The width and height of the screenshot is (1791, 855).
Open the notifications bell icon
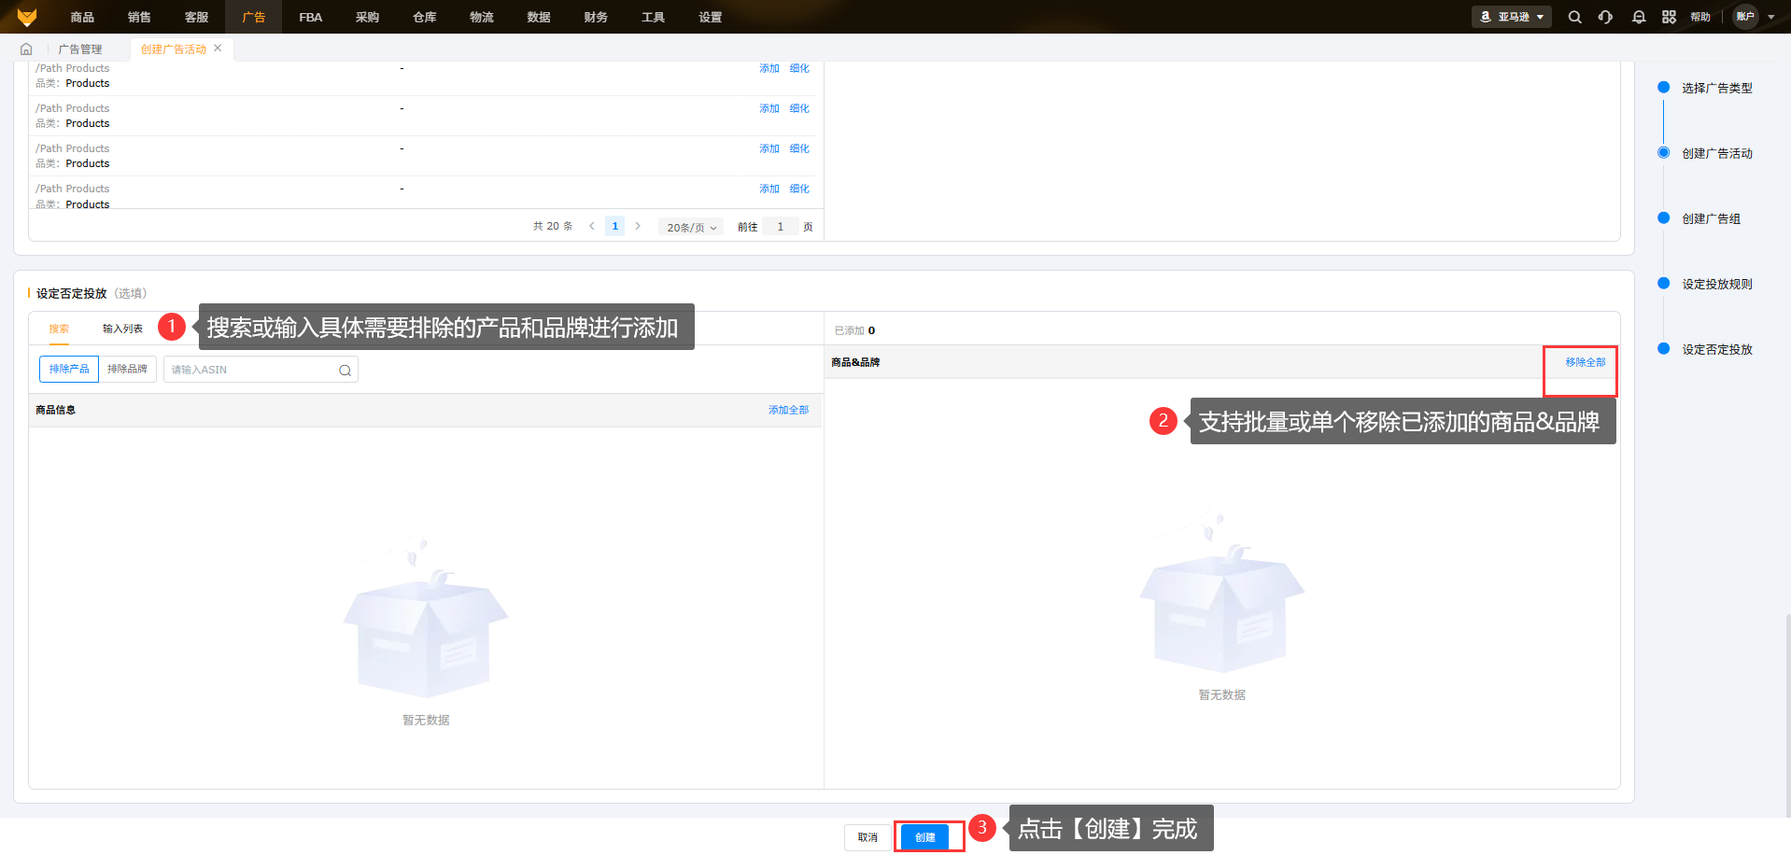[x=1638, y=17]
